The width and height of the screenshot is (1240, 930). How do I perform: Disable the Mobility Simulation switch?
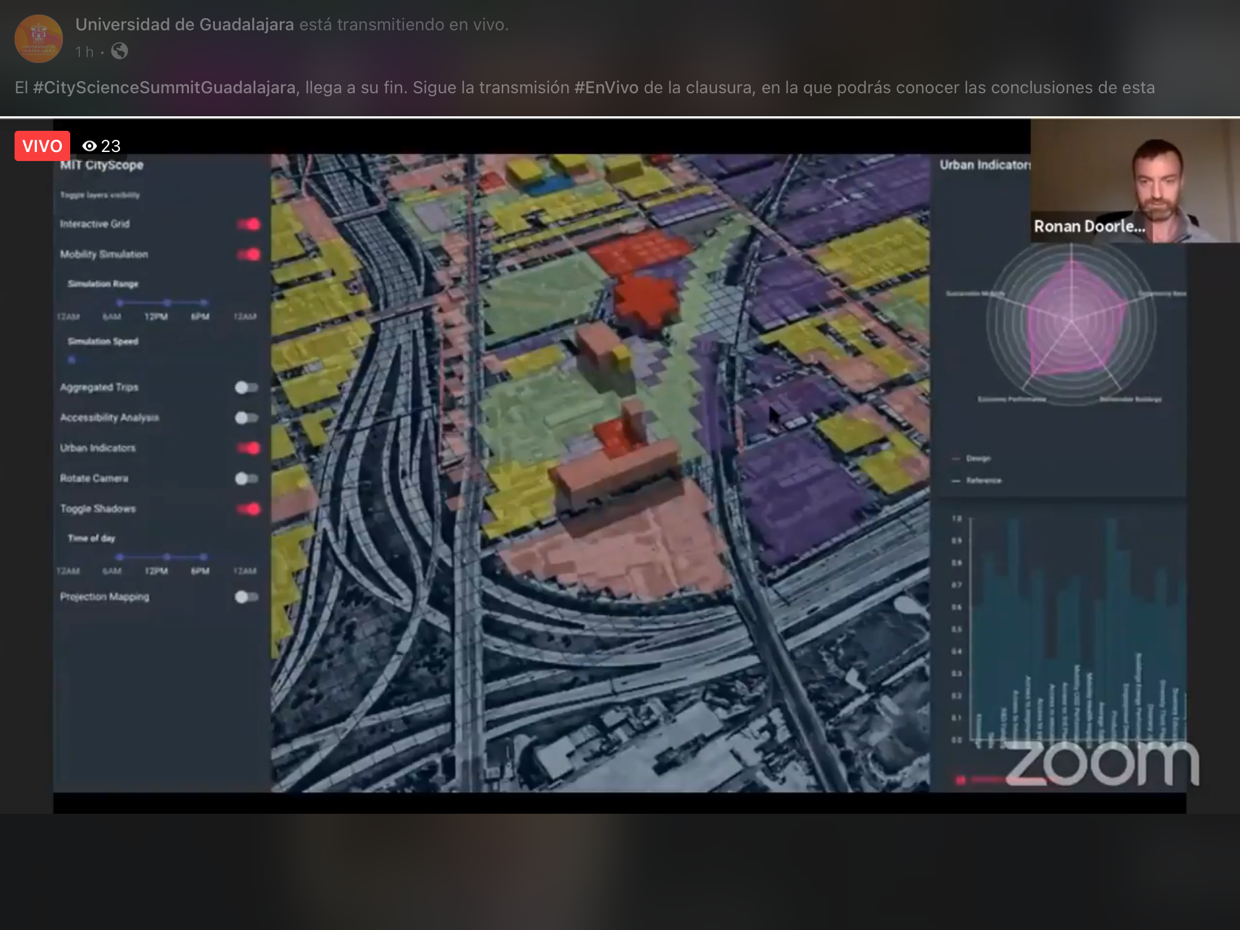[x=248, y=254]
